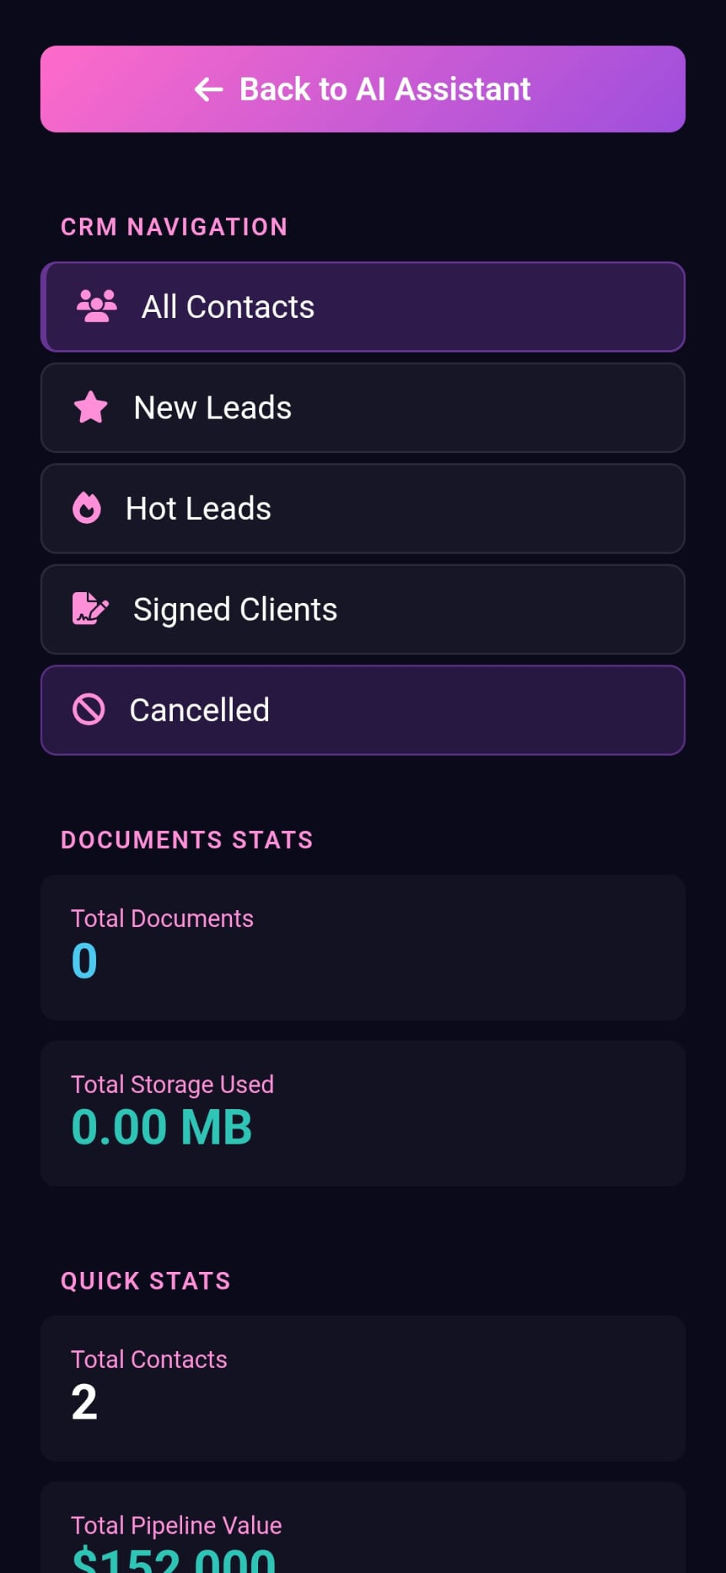Image resolution: width=726 pixels, height=1573 pixels.
Task: Click the Total Documents stat card
Action: click(363, 946)
